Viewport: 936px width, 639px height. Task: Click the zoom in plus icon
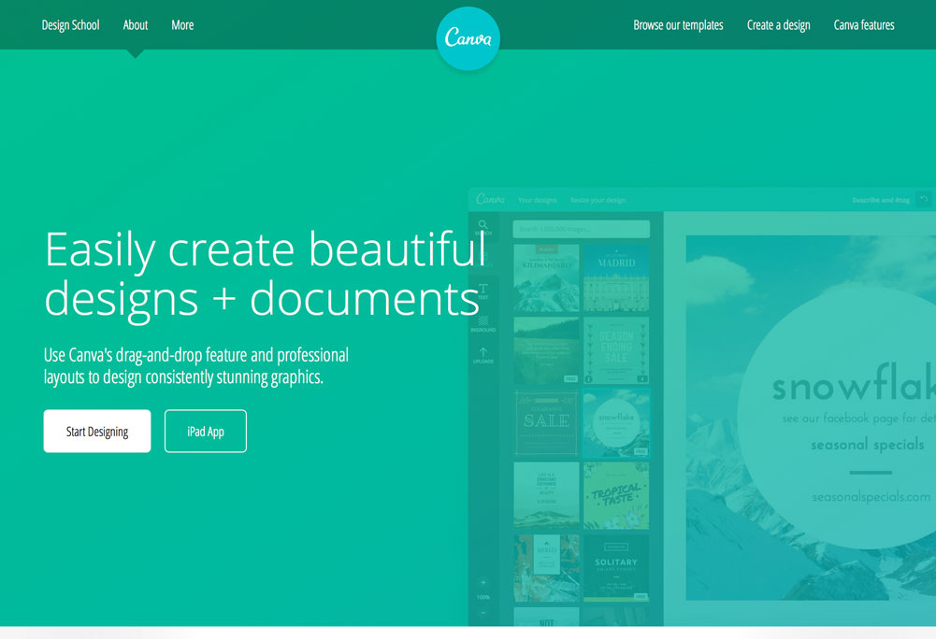click(482, 582)
